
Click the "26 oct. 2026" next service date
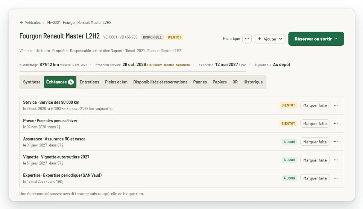coord(134,65)
